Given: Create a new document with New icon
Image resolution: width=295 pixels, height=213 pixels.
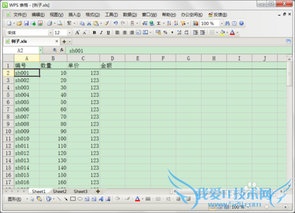Looking at the screenshot, I should 9,23.
